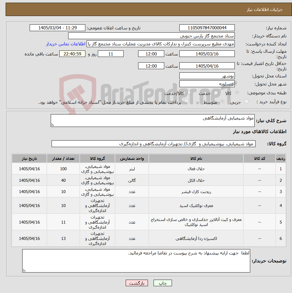Click the گروه کالا field

click(x=154, y=144)
